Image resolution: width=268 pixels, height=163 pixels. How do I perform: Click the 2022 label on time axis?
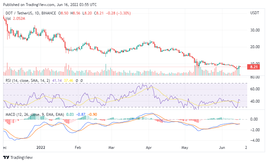pyautogui.click(x=41, y=147)
